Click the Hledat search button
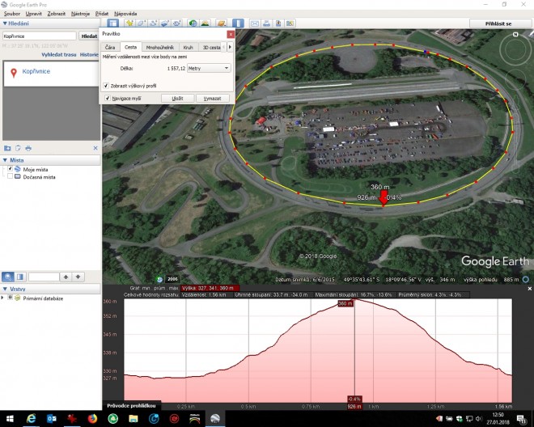This screenshot has height=427, width=534. point(89,36)
